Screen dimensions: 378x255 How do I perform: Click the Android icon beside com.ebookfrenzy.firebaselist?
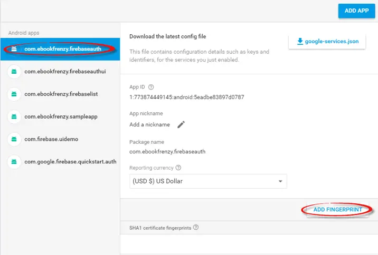[x=14, y=94]
